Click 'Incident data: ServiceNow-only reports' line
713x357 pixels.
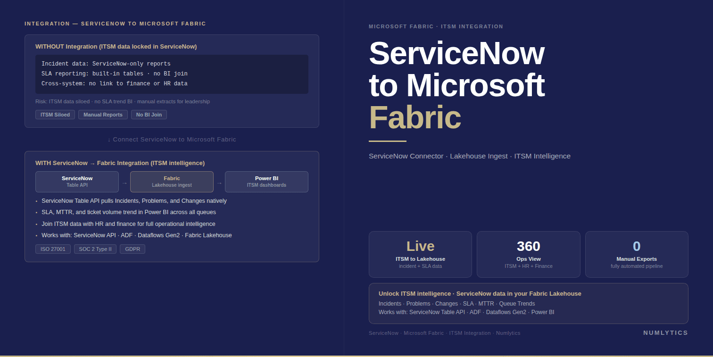pos(106,64)
